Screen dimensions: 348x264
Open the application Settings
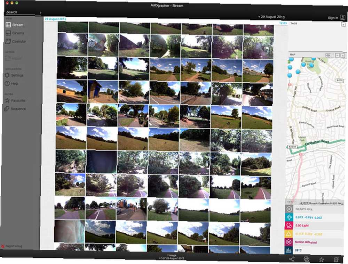[14, 75]
